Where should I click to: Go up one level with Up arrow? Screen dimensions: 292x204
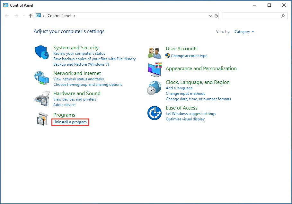pos(31,16)
